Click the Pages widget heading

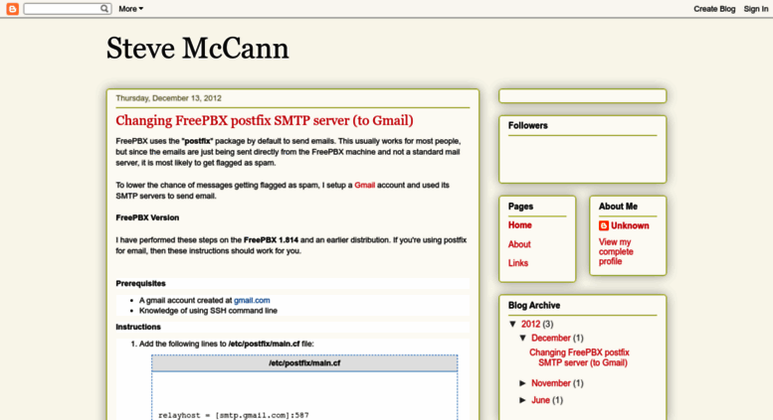pos(520,207)
